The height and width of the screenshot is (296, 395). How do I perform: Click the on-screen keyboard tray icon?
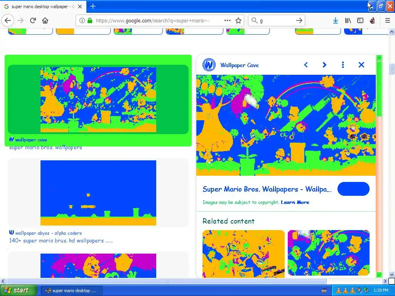tap(324, 291)
